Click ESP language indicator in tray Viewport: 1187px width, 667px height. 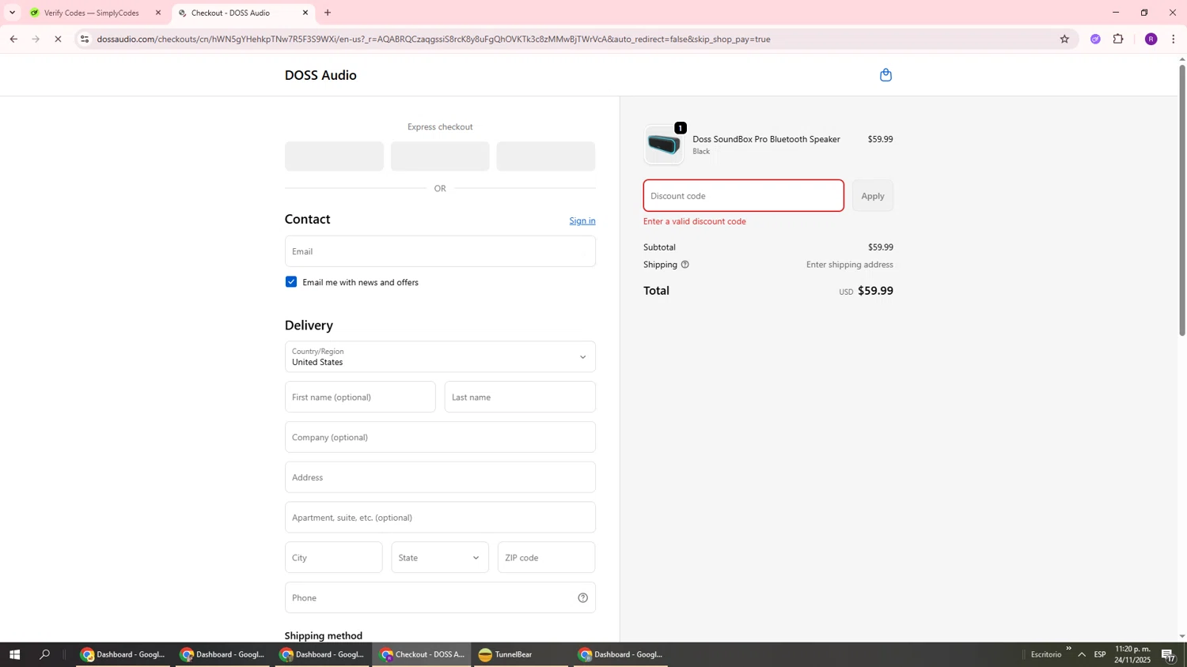(x=1100, y=654)
